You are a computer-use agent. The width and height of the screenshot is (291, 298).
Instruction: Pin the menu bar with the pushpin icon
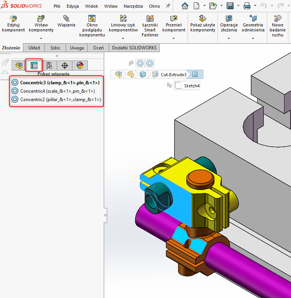pos(168,6)
